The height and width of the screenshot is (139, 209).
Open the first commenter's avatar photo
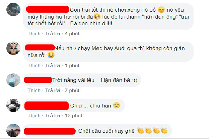(13, 9)
